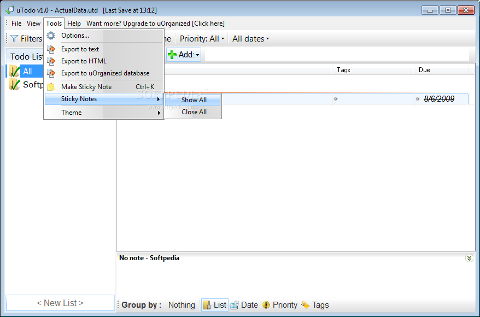Image resolution: width=480 pixels, height=317 pixels.
Task: Open the View menu
Action: [33, 24]
